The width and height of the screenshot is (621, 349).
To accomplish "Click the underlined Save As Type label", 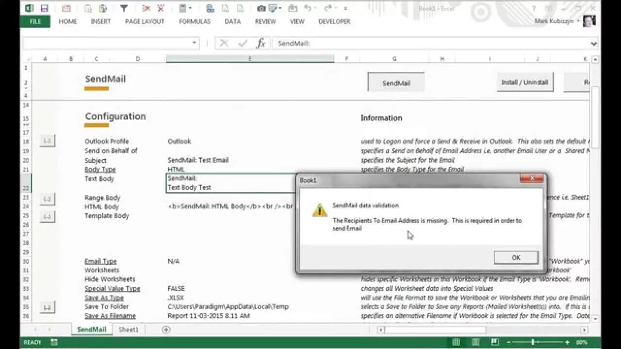I will point(104,298).
